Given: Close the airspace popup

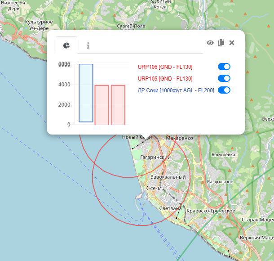Looking at the screenshot, I should pyautogui.click(x=232, y=43).
